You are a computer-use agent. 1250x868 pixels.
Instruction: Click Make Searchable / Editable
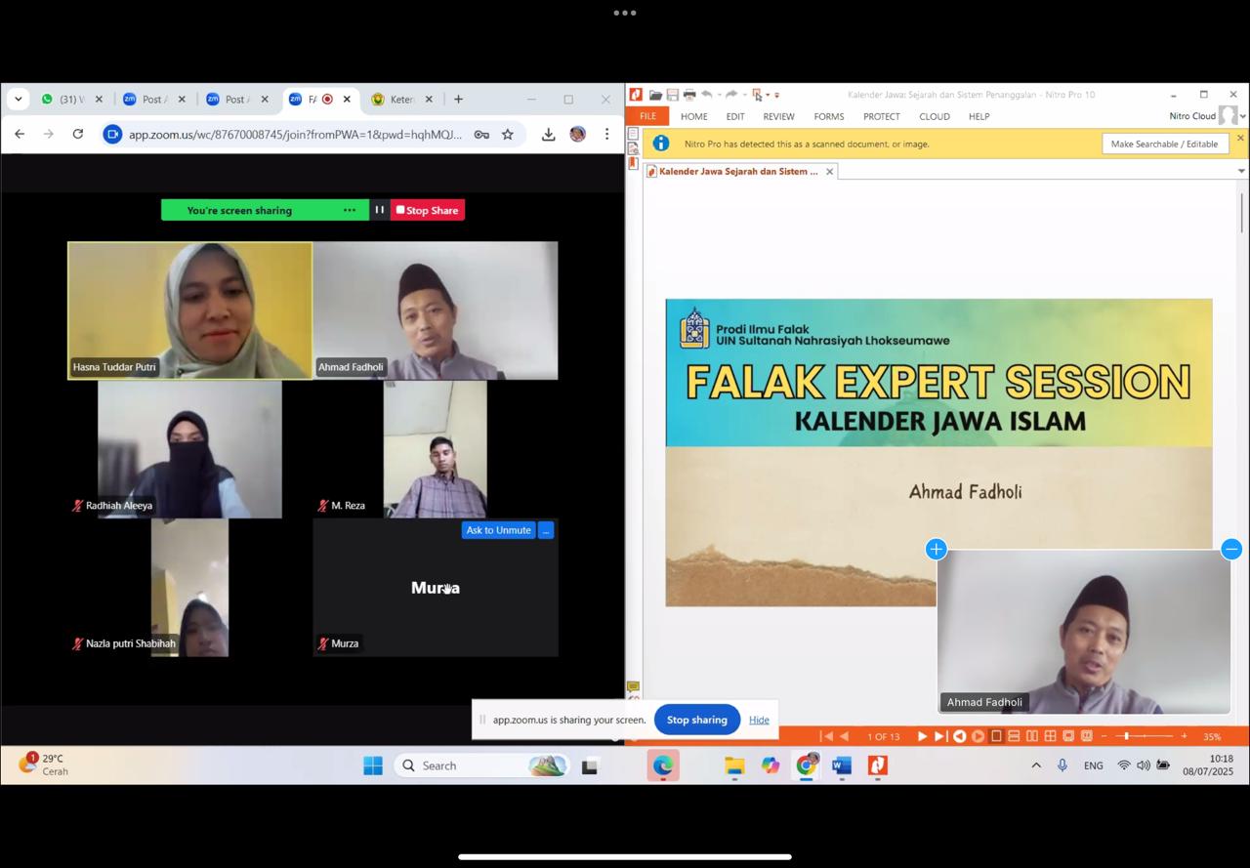click(x=1164, y=144)
